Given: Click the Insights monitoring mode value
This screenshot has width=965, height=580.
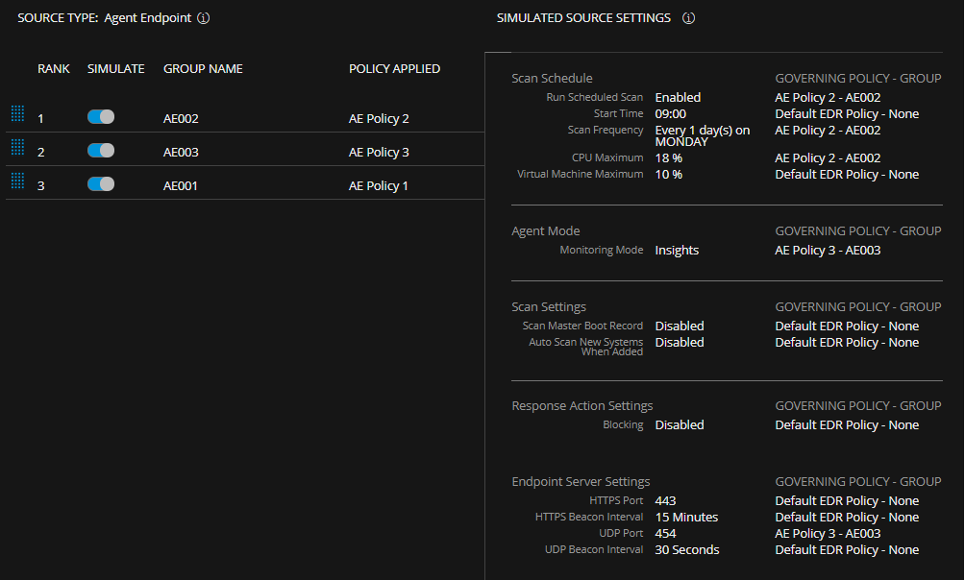Looking at the screenshot, I should (x=676, y=250).
